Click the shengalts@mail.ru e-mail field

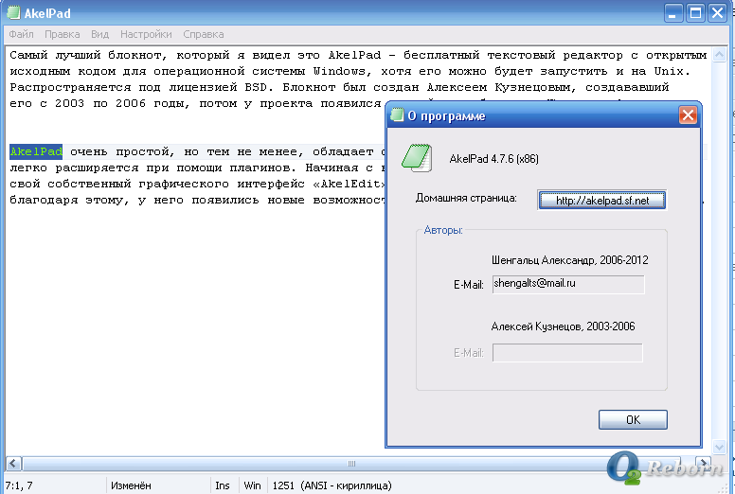tap(568, 284)
